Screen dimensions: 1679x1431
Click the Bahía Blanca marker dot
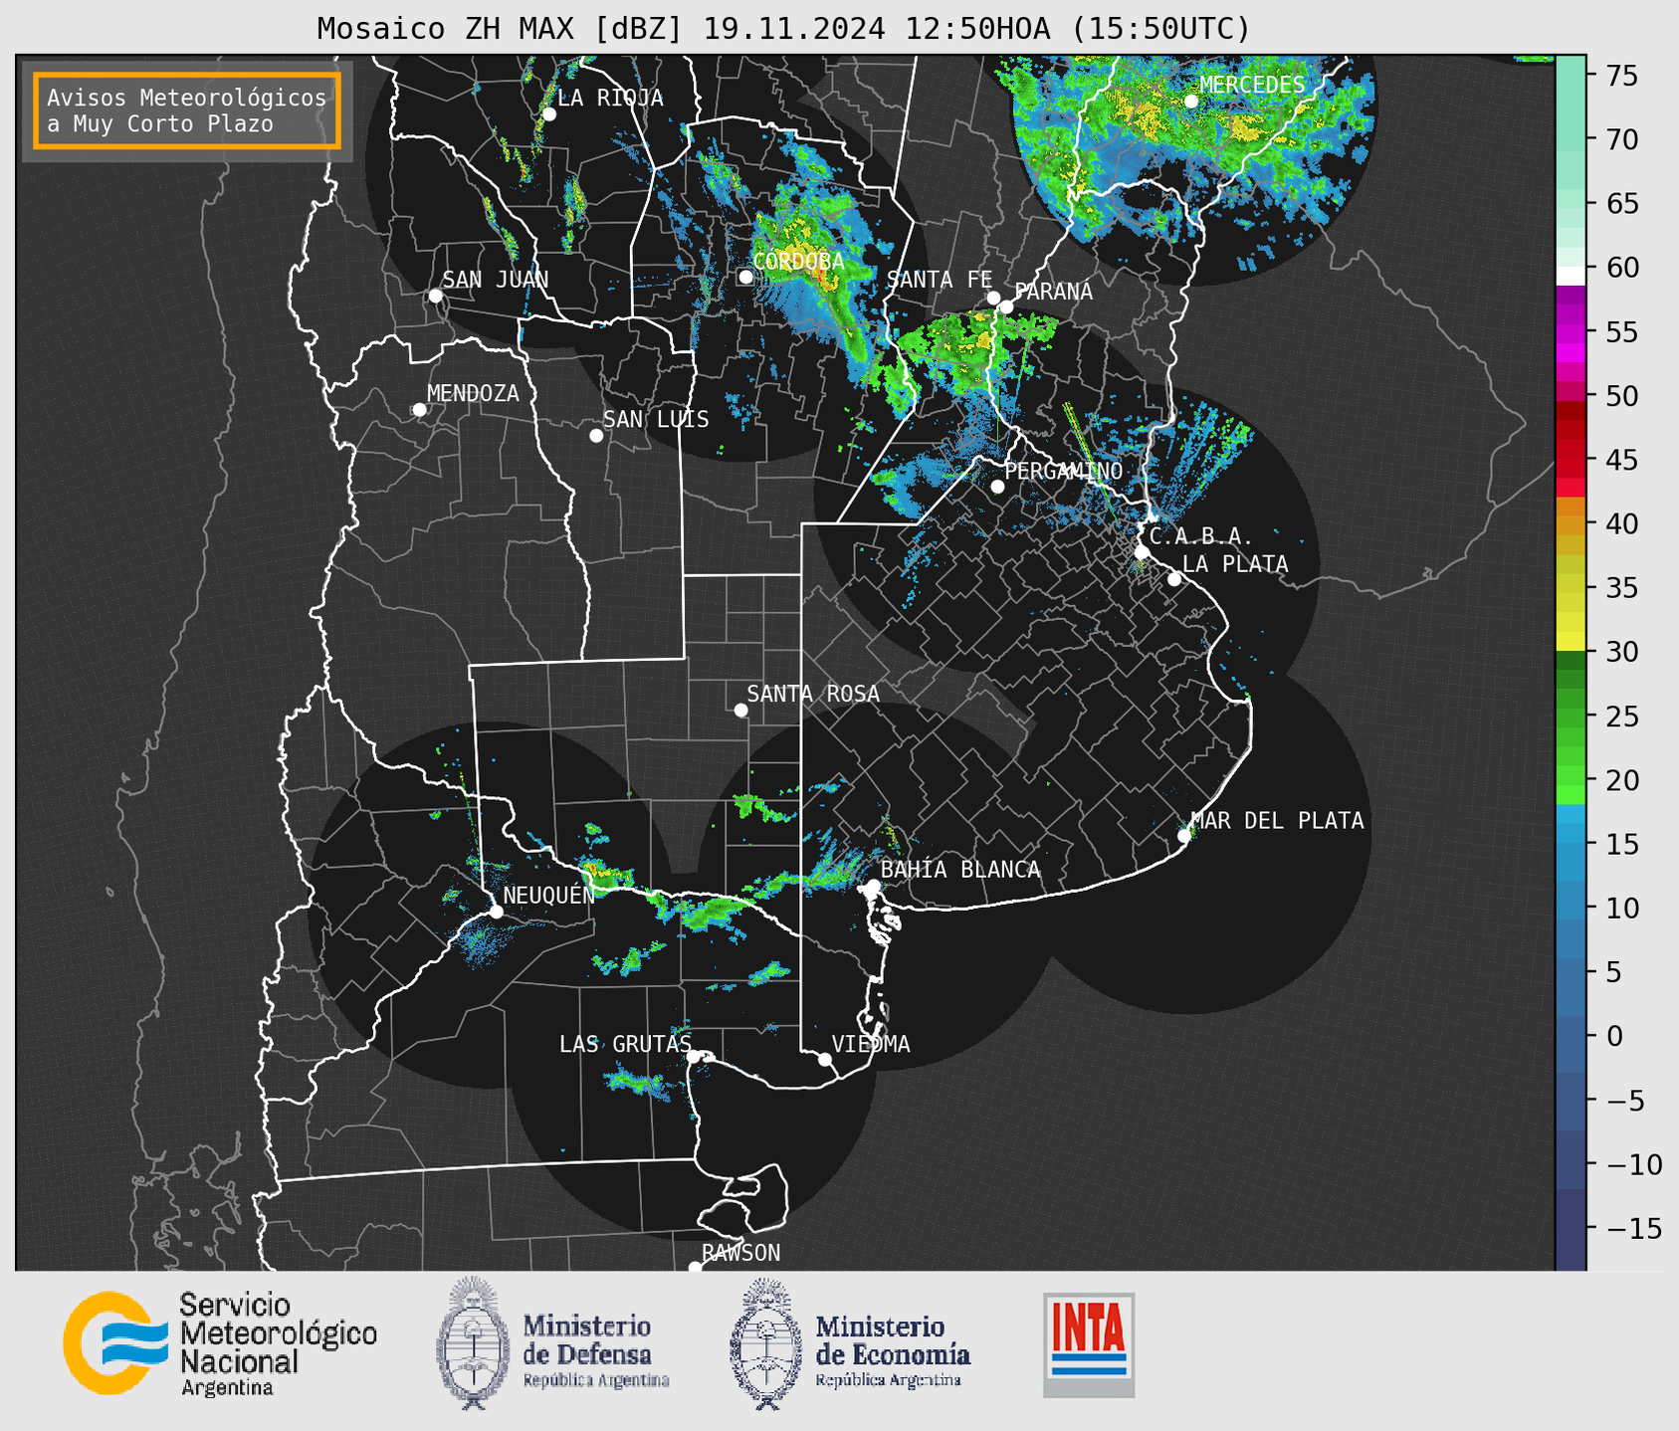[873, 886]
